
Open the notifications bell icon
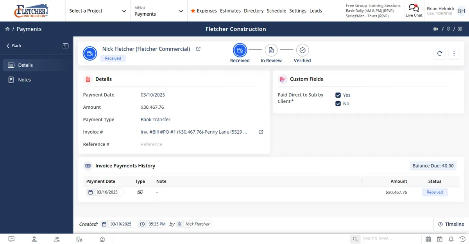(451, 239)
